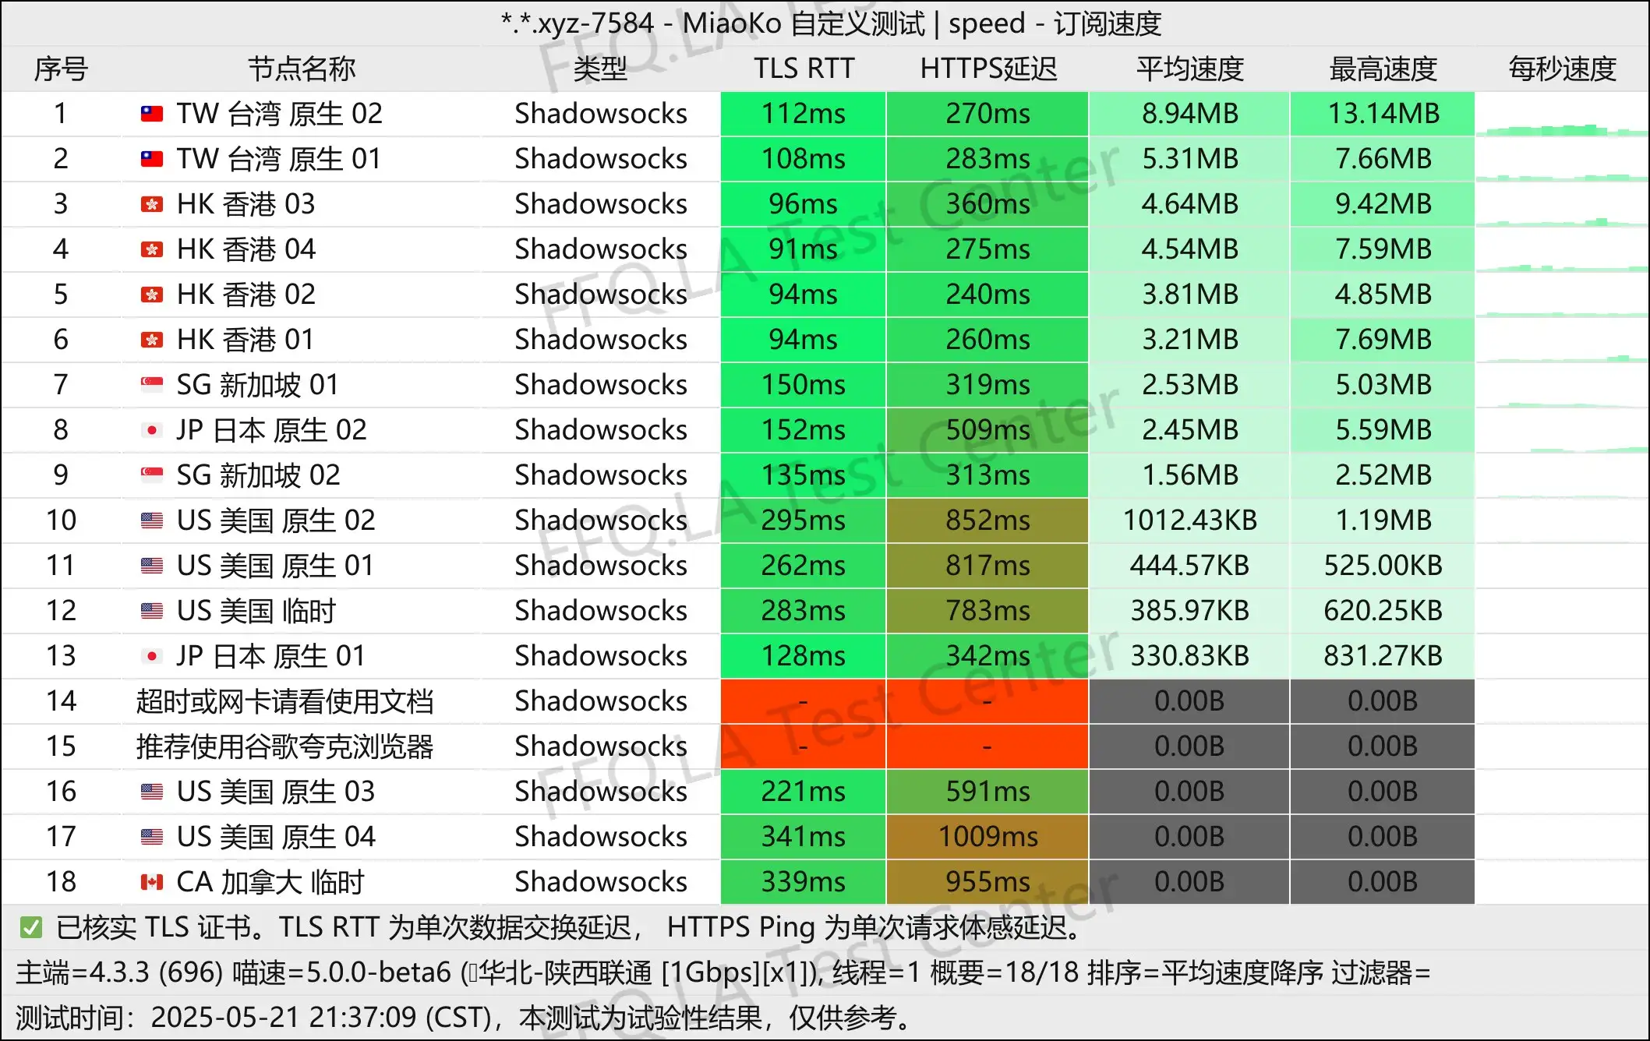This screenshot has height=1041, width=1650.
Task: Click the green TLS certificate verified checkmark
Action: point(31,927)
